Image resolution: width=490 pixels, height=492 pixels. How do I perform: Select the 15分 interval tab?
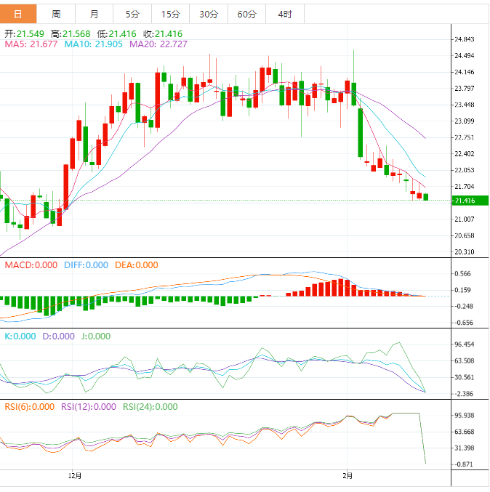pyautogui.click(x=170, y=14)
